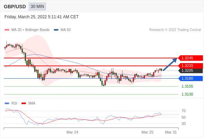Viewport: 204px width, 138px height.
Task: Click the 1.3245 resistance price tag
Action: click(190, 58)
